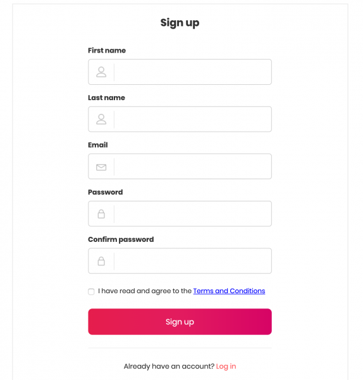Click the Confirm password label
Viewport: 363px width, 380px height.
(x=121, y=239)
